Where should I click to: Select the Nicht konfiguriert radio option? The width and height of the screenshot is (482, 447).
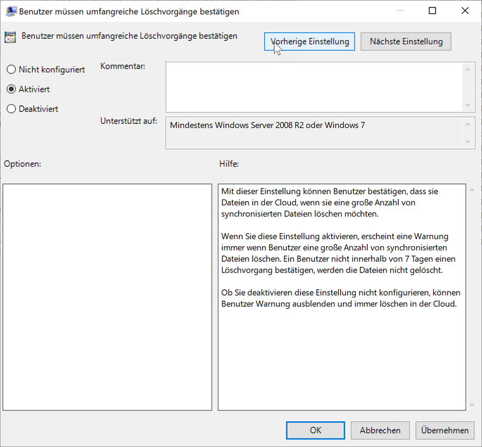click(11, 70)
